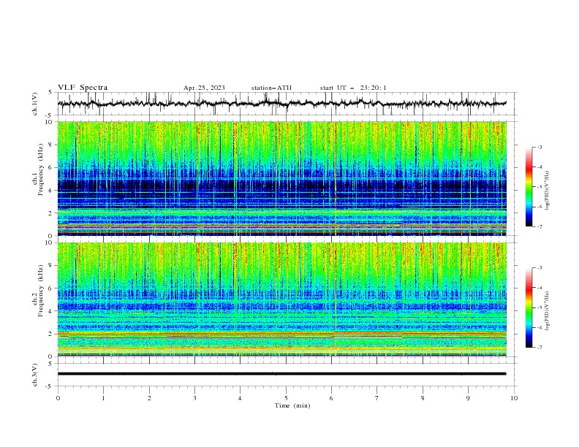The width and height of the screenshot is (579, 447).
Task: Click the 'station=ATH' label
Action: coord(271,88)
